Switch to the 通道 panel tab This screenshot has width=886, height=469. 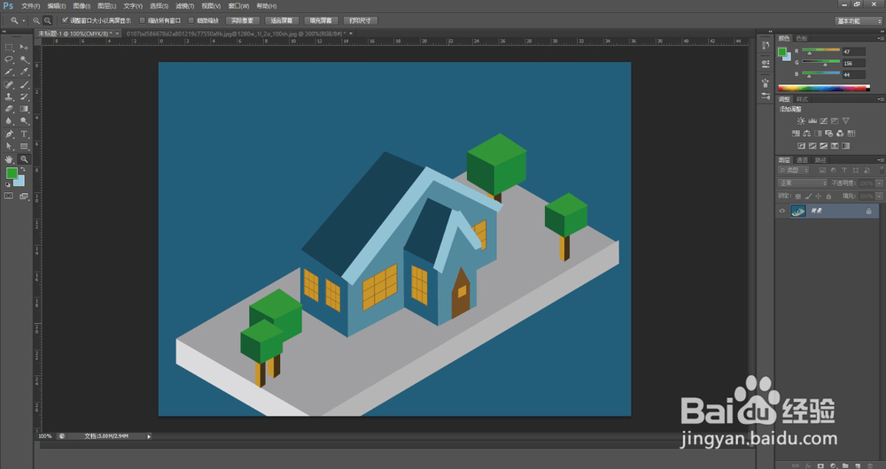point(802,160)
